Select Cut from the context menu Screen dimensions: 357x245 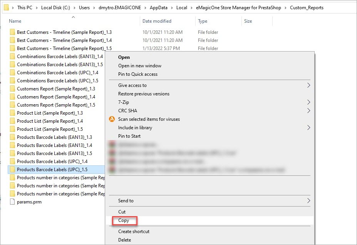122,212
